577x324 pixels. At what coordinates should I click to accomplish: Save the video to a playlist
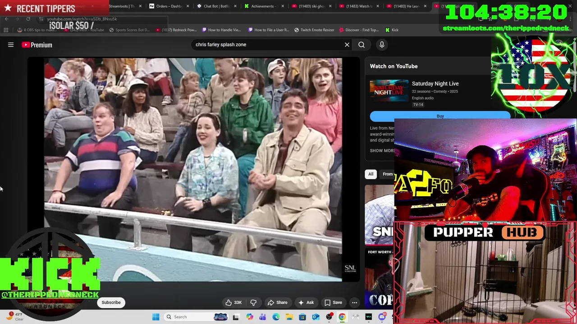point(334,302)
